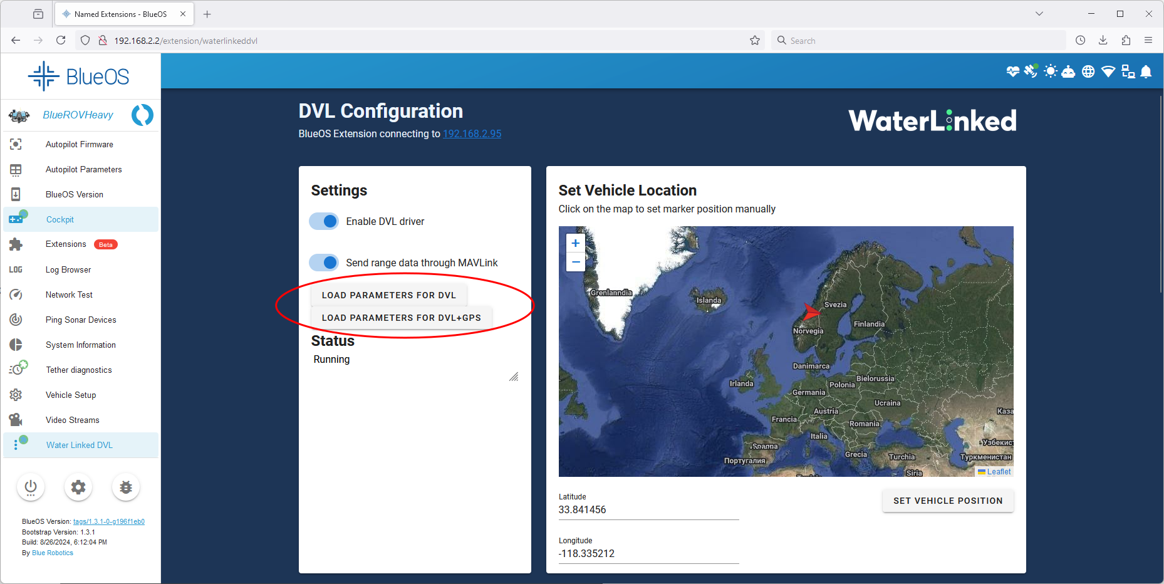Click the Latitude input field
The height and width of the screenshot is (584, 1164).
coord(648,510)
